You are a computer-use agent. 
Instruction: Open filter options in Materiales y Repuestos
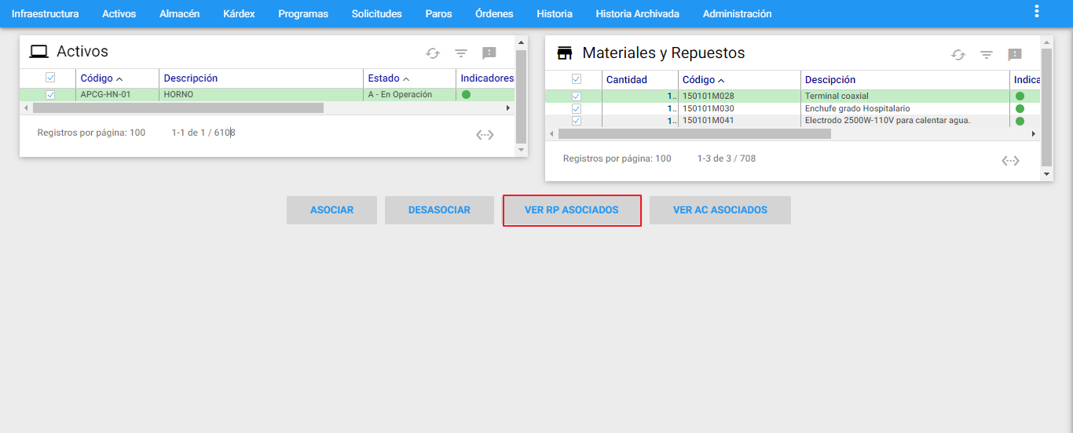(x=987, y=55)
